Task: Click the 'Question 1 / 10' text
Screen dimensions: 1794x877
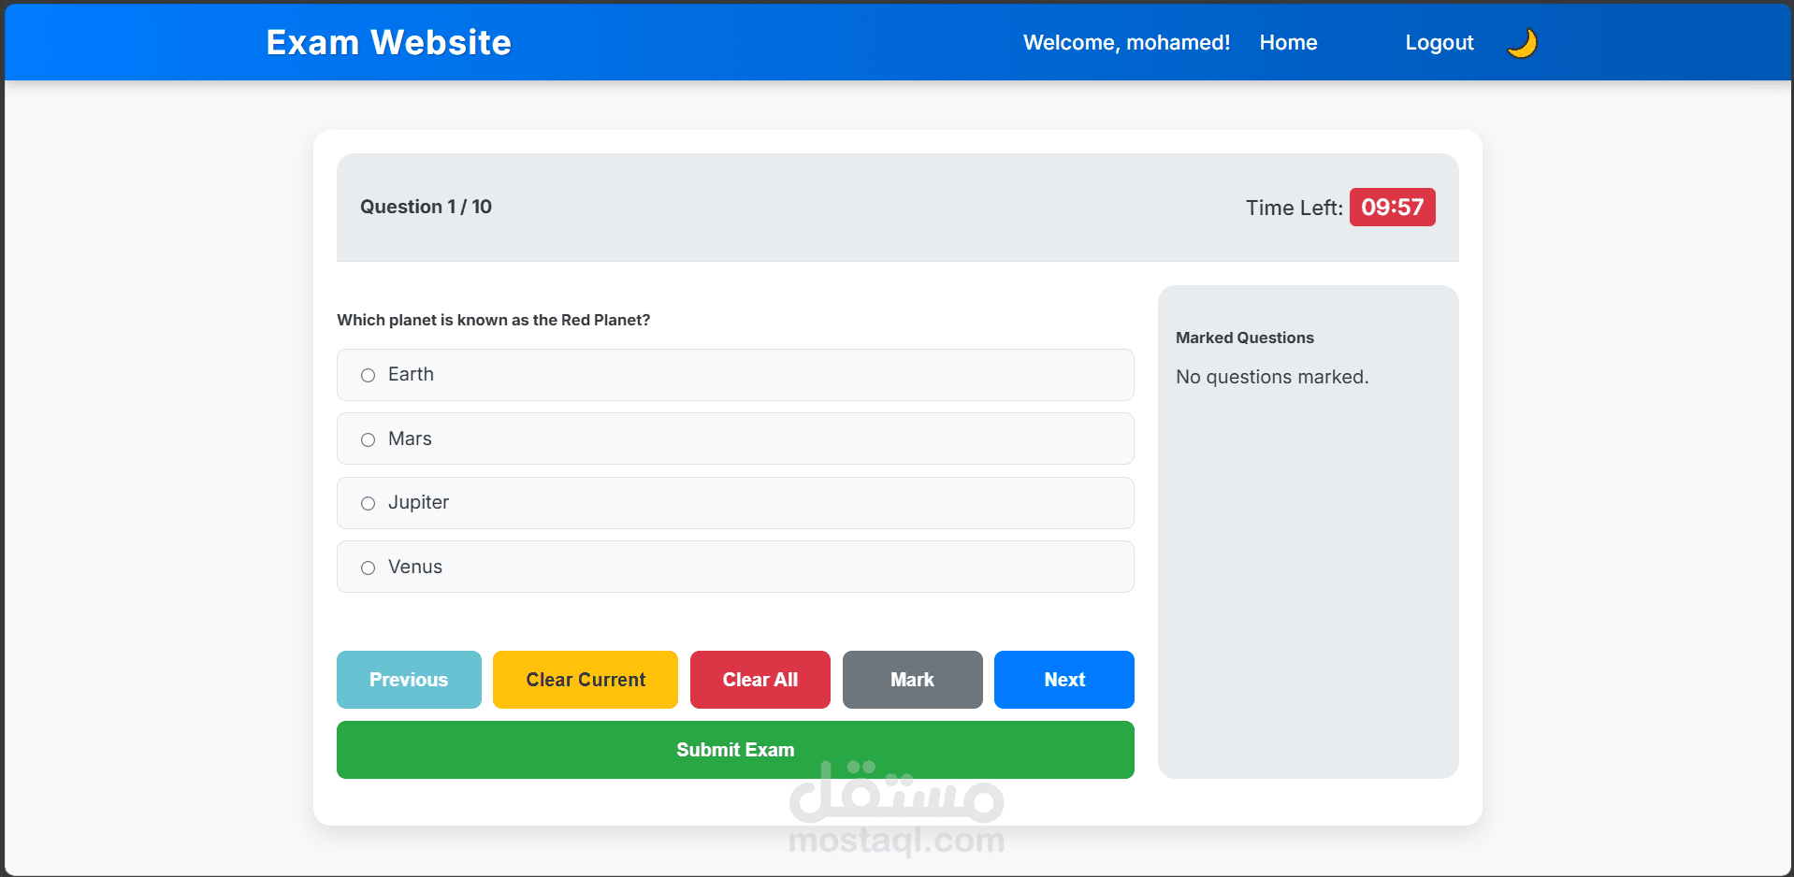Action: point(426,207)
